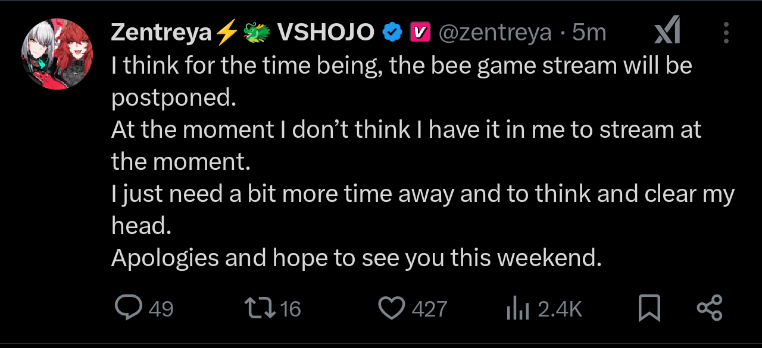Click the tweet text about the bee game stream
This screenshot has height=348, width=762.
coord(402,65)
